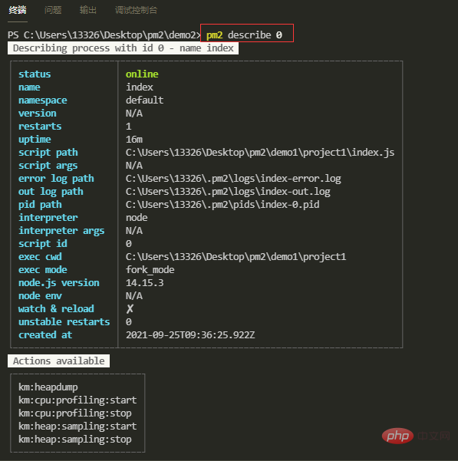This screenshot has height=461, width=458.
Task: Click the exec cwd path value
Action: pos(236,257)
